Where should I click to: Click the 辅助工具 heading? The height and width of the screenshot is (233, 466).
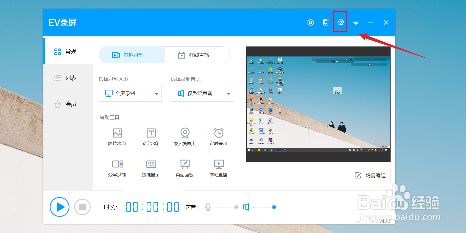coord(110,118)
